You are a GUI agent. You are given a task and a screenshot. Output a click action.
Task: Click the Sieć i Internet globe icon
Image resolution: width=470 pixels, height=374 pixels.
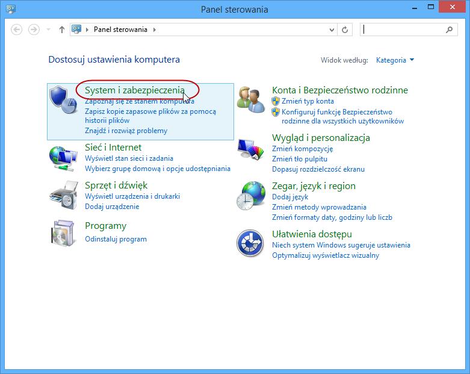tap(63, 159)
